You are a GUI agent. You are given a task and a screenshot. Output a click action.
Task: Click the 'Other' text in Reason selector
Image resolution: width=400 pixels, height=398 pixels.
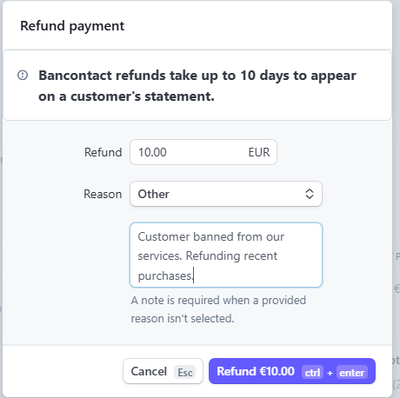(154, 194)
